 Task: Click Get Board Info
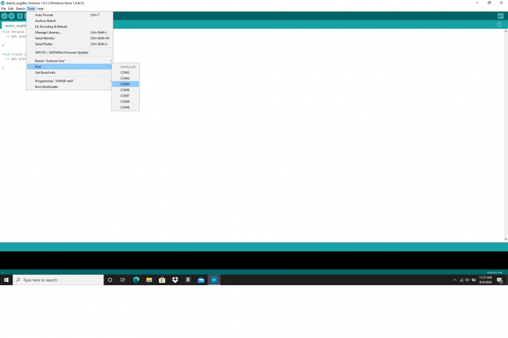pyautogui.click(x=70, y=73)
